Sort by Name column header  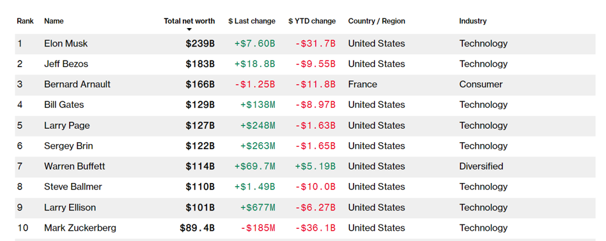tap(54, 21)
